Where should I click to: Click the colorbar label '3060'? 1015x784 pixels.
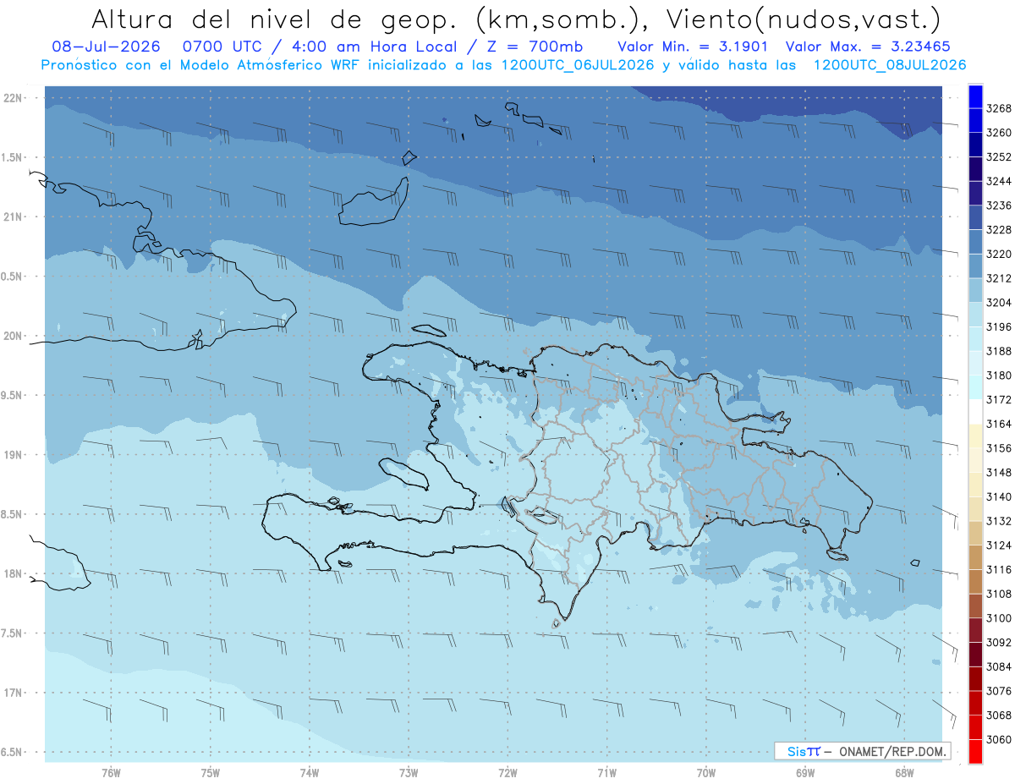click(999, 739)
